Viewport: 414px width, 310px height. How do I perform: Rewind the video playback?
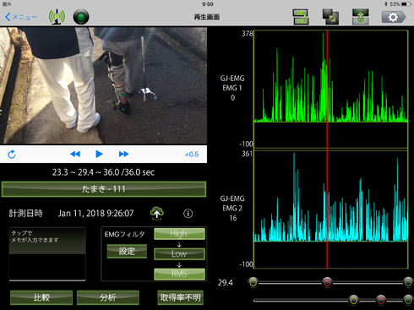(x=75, y=154)
